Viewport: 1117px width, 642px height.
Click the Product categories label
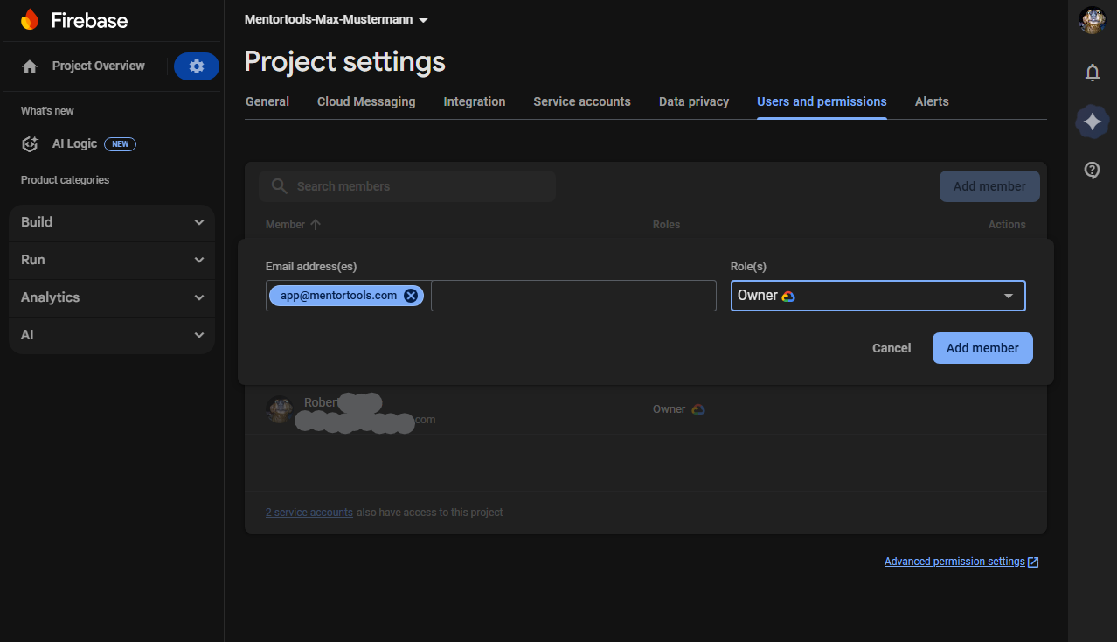click(65, 180)
